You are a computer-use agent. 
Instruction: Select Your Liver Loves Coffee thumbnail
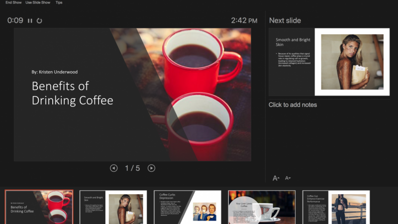tap(262, 207)
